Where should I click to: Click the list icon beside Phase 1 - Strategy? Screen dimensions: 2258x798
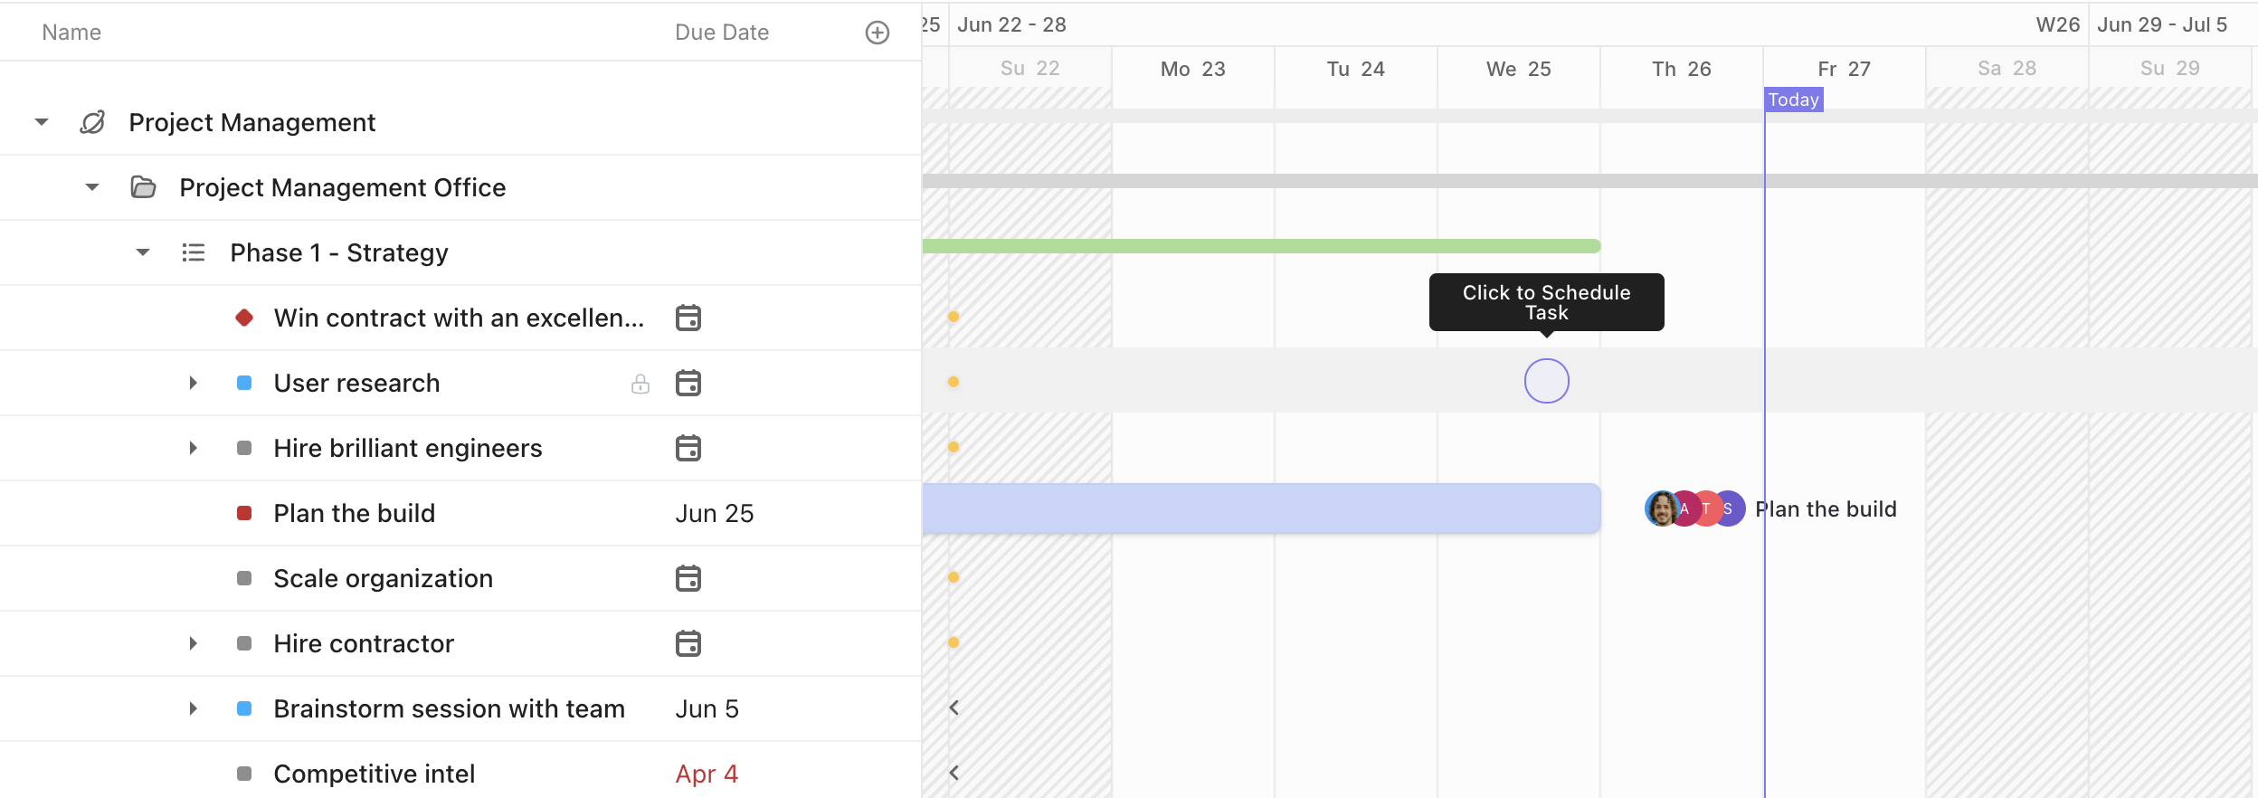(194, 252)
